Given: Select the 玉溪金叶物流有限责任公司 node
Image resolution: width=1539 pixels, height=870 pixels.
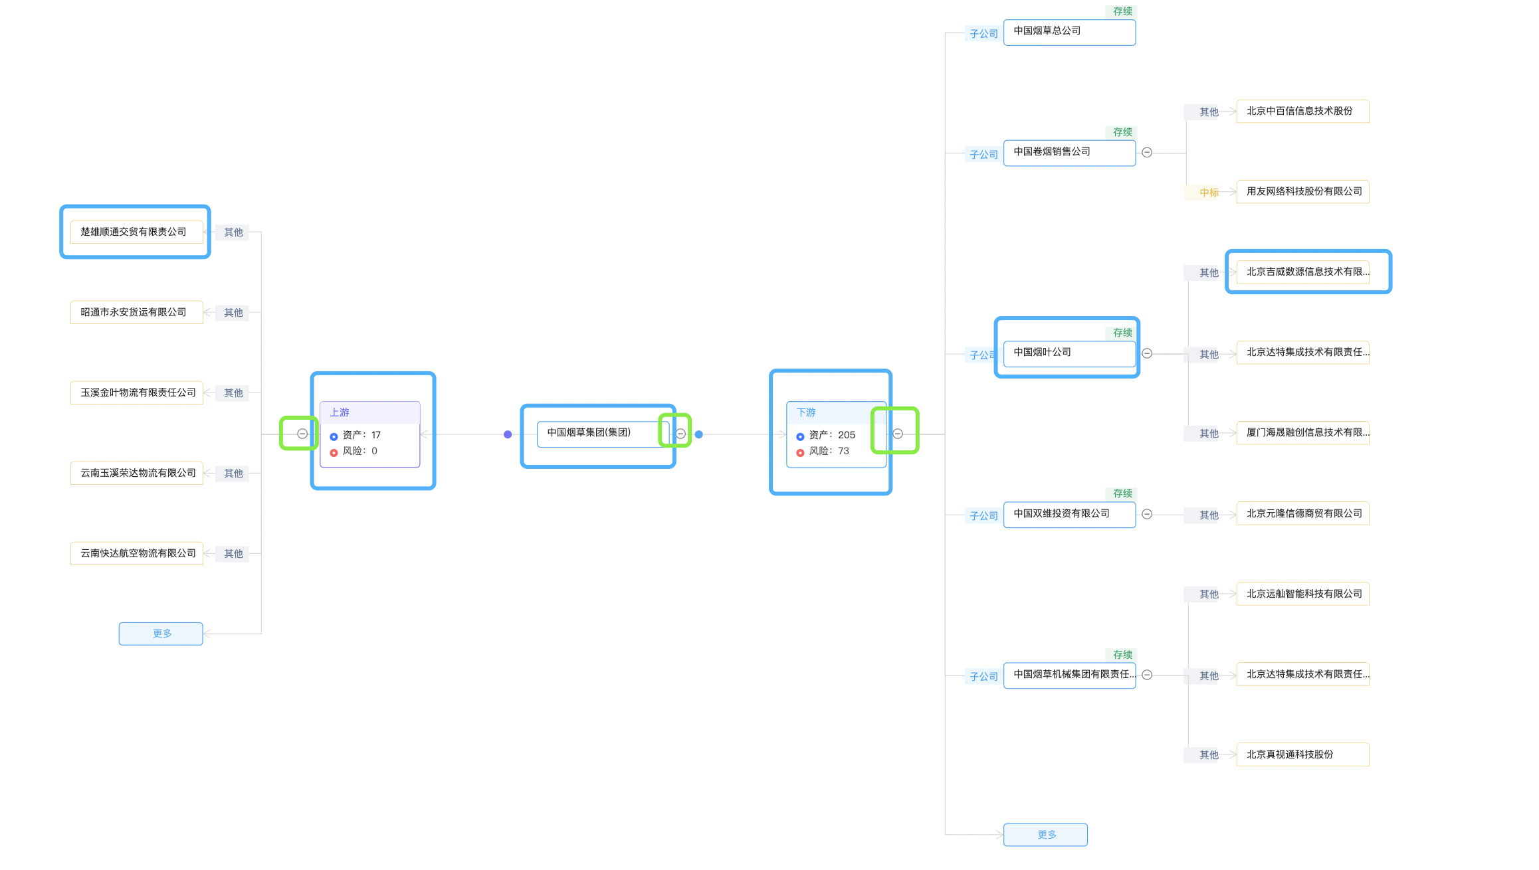Looking at the screenshot, I should pyautogui.click(x=137, y=392).
